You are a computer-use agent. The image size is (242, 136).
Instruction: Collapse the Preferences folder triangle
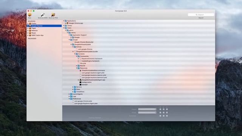pos(69,99)
